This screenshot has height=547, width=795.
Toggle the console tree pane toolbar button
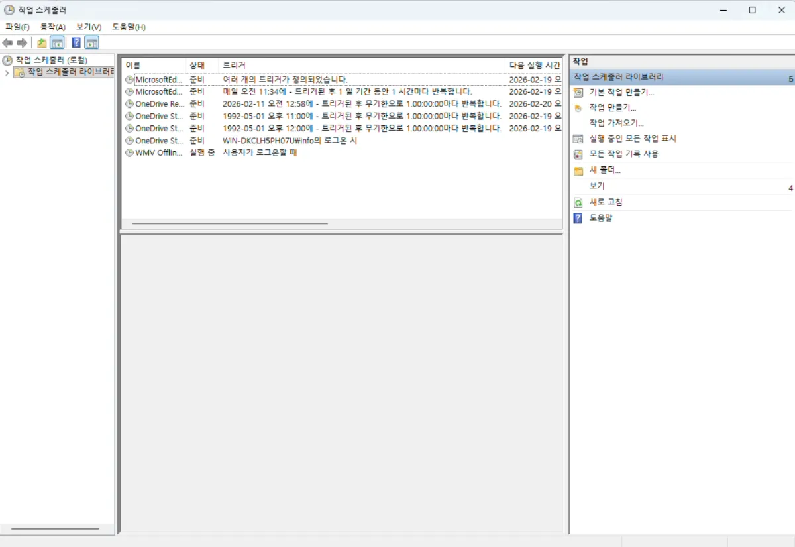[x=58, y=43]
